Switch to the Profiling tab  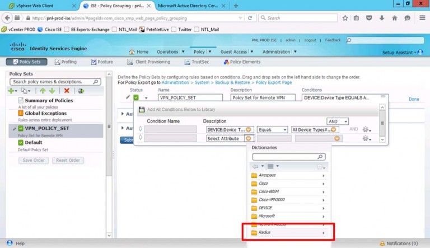(66, 62)
